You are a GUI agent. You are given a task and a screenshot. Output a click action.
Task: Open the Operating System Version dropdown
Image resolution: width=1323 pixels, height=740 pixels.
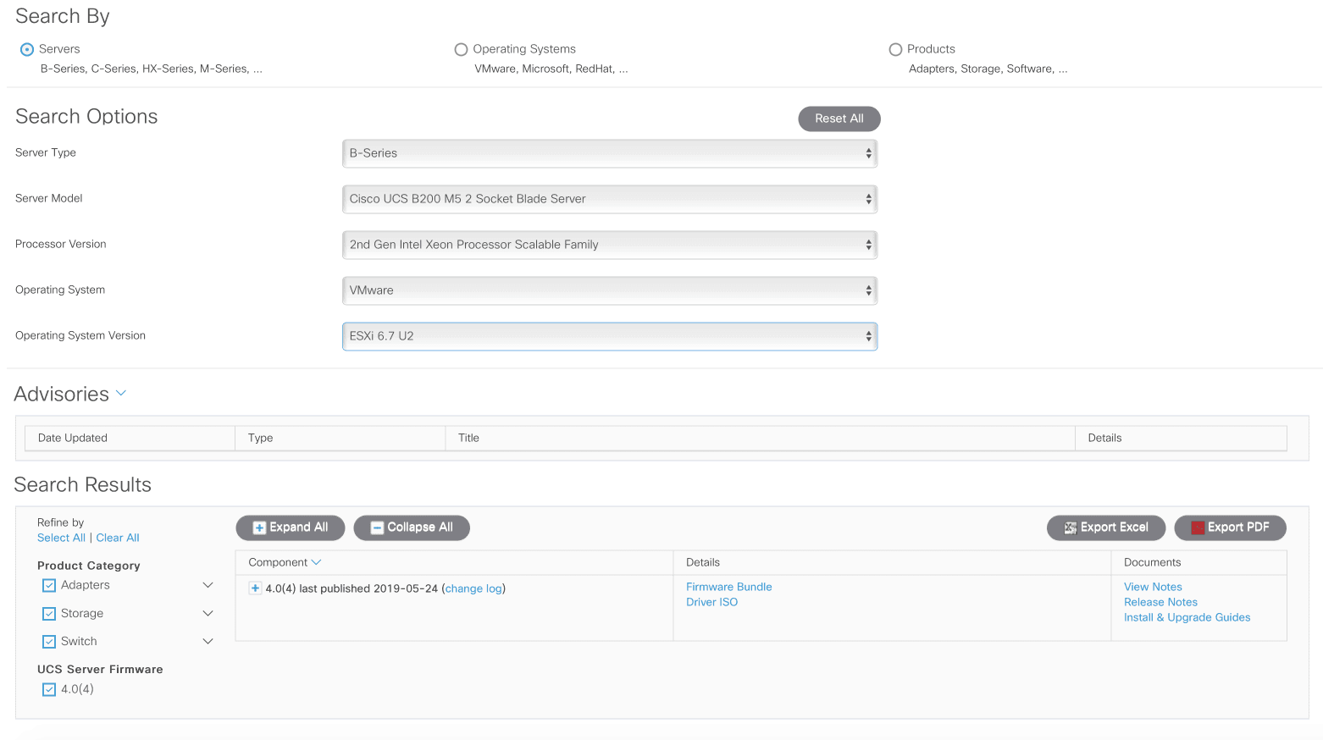pos(609,336)
